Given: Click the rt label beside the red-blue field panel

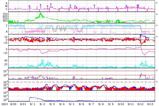Looking at the screenshot, I should coord(157,37).
